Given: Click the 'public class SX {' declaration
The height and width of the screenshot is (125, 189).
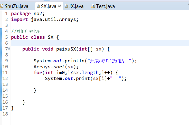Looking at the screenshot, I should click(35, 37).
